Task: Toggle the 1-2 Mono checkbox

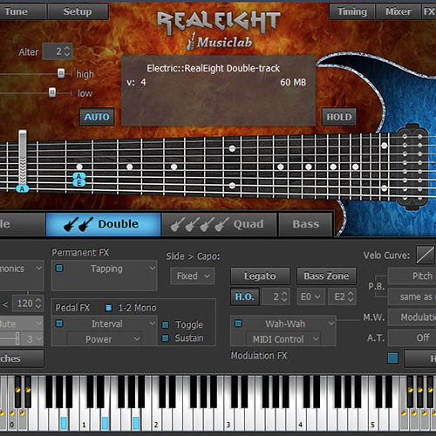Action: [x=109, y=308]
